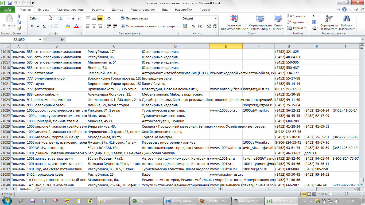Decrease decimal places
Viewport: 365px width, 205px height.
coord(215,26)
